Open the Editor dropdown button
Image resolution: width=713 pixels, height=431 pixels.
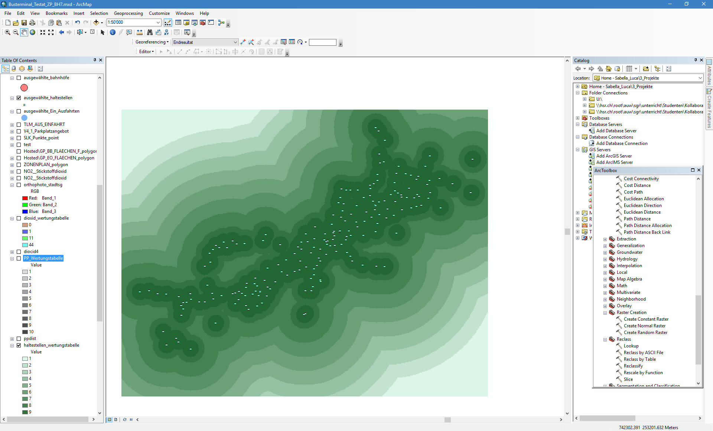[x=146, y=52]
